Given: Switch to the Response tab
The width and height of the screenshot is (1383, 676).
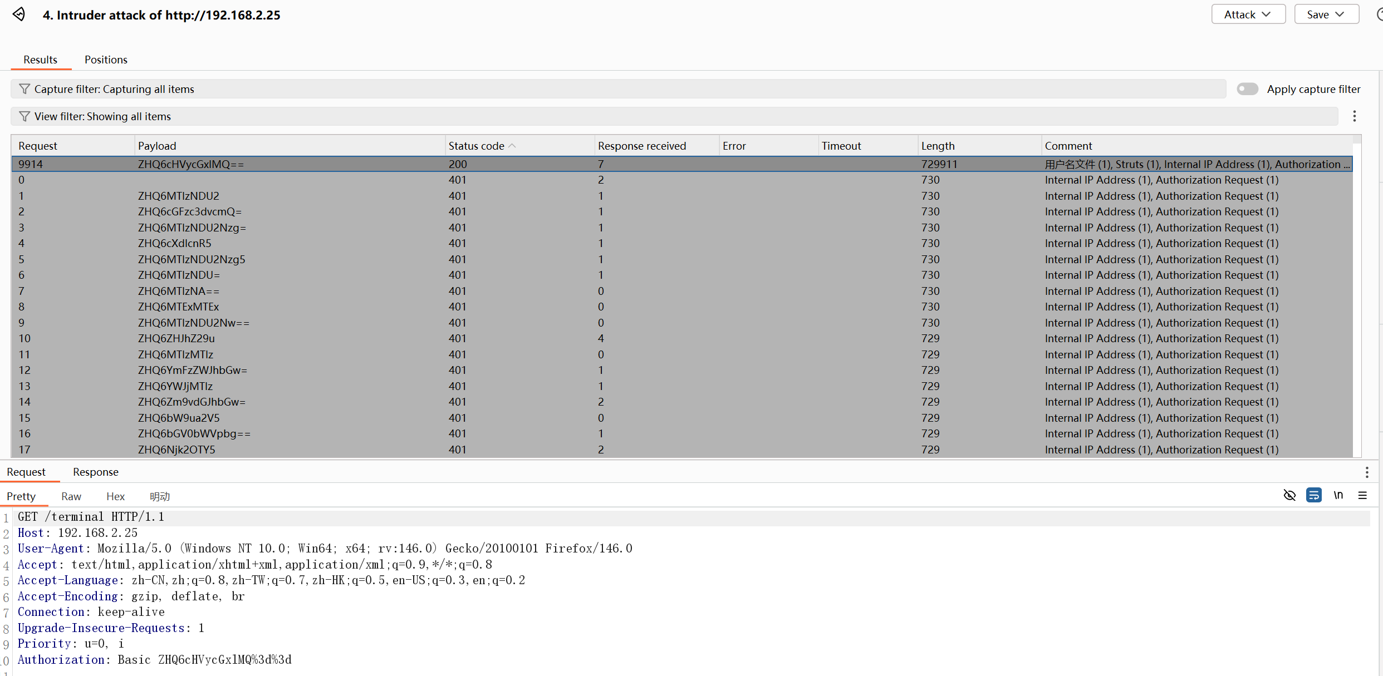Looking at the screenshot, I should (95, 472).
